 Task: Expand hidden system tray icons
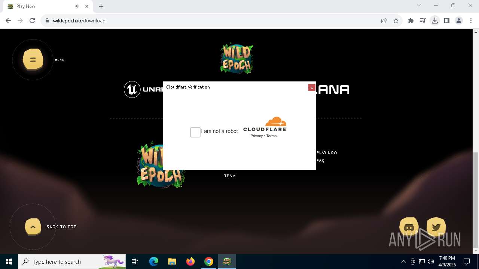coord(403,262)
